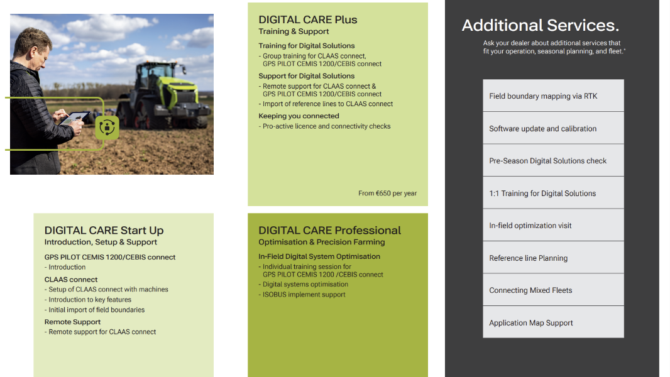Select Software update and calibration service
The width and height of the screenshot is (670, 377).
point(553,128)
